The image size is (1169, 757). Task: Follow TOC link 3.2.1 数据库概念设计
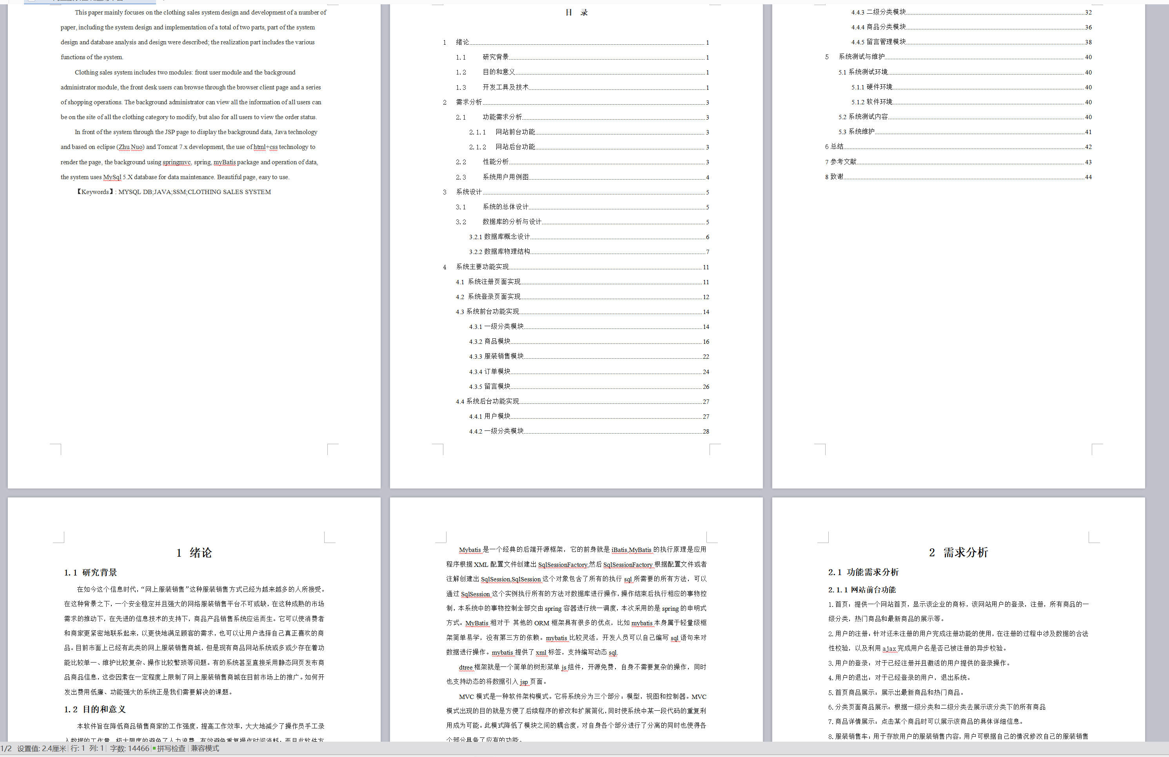[x=500, y=237]
